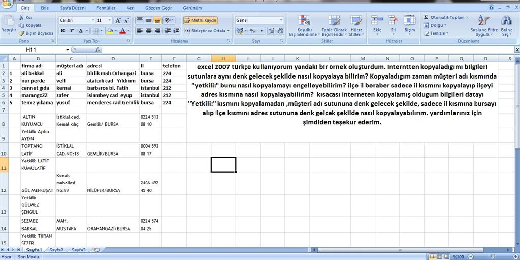
Task: Decrease font size with shrink font icon
Action: click(126, 20)
